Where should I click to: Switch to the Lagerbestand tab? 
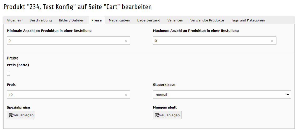tap(149, 20)
